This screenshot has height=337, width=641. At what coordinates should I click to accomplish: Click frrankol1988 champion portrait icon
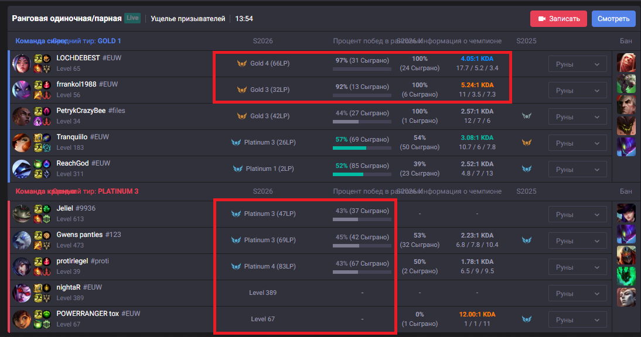[x=22, y=90]
